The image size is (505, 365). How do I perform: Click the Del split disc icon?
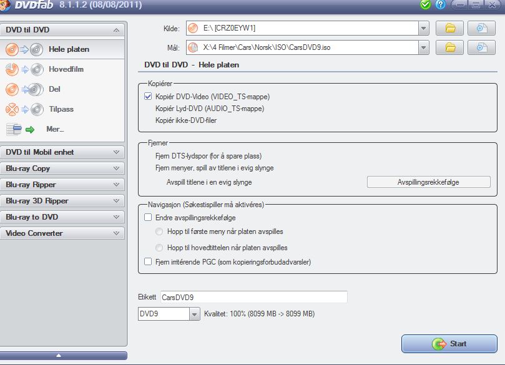tap(24, 89)
